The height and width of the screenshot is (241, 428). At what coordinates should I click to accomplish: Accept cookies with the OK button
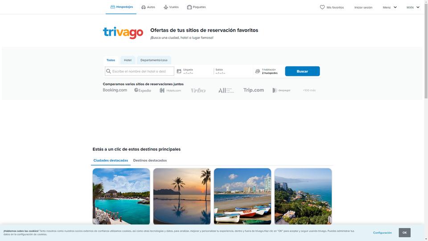click(x=404, y=233)
